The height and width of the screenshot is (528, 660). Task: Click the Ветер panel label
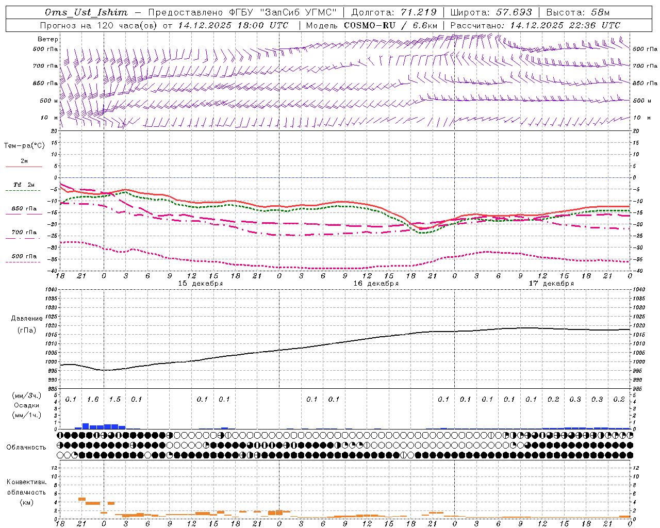[x=48, y=39]
